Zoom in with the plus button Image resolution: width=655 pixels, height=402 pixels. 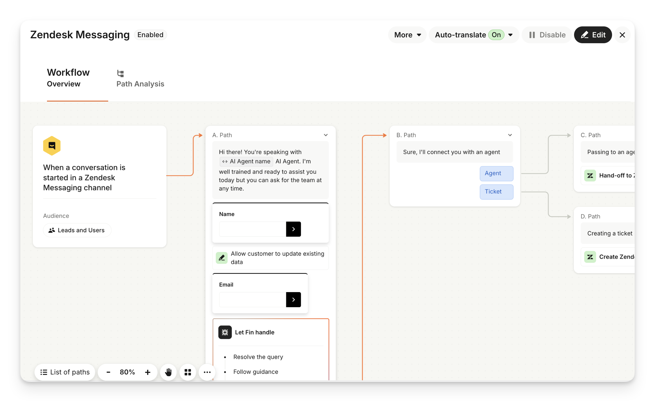148,372
